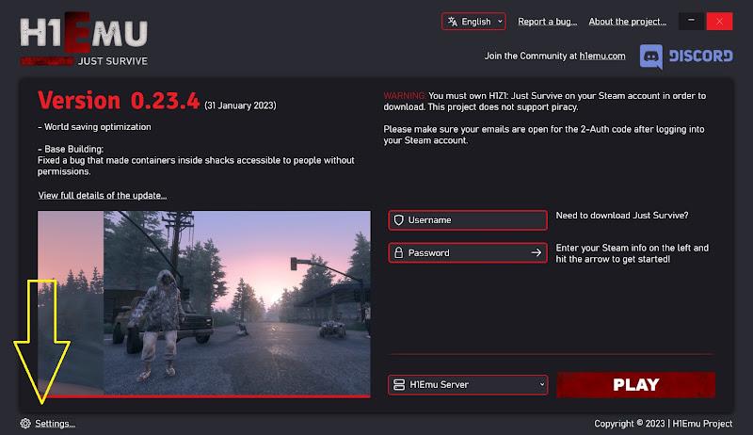The width and height of the screenshot is (753, 435).
Task: Open the Settings... text link
Action: 56,424
